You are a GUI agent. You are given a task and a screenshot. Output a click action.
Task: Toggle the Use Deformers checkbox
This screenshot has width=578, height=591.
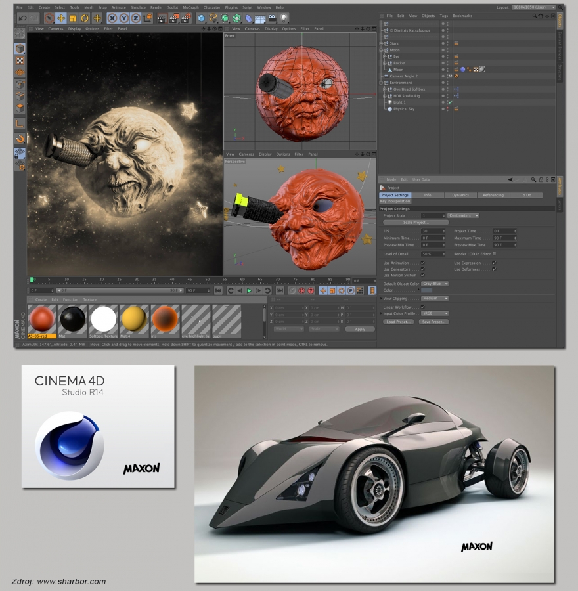pyautogui.click(x=494, y=269)
